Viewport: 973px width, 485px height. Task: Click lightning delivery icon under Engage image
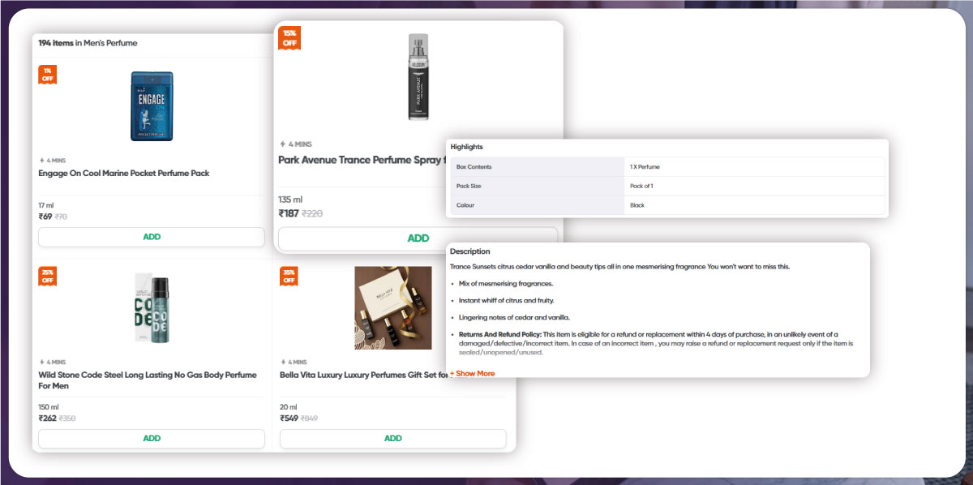[41, 161]
